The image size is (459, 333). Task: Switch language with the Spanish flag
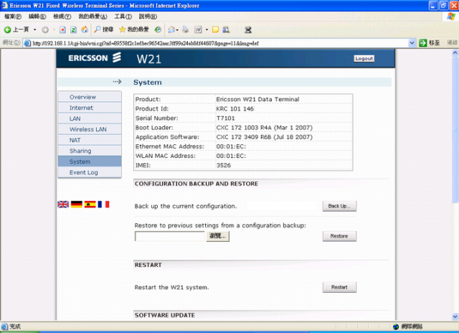point(90,204)
